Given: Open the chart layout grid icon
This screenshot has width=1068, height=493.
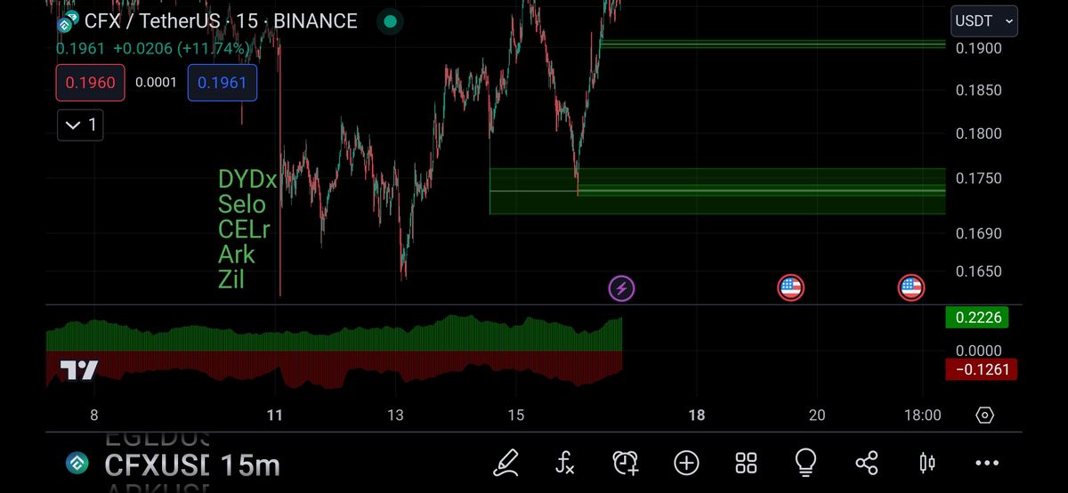Looking at the screenshot, I should [x=746, y=462].
